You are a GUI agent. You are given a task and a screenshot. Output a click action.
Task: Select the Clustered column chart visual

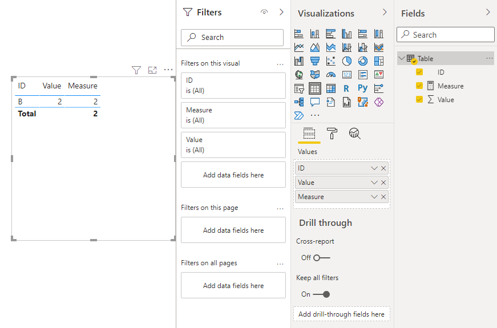347,34
